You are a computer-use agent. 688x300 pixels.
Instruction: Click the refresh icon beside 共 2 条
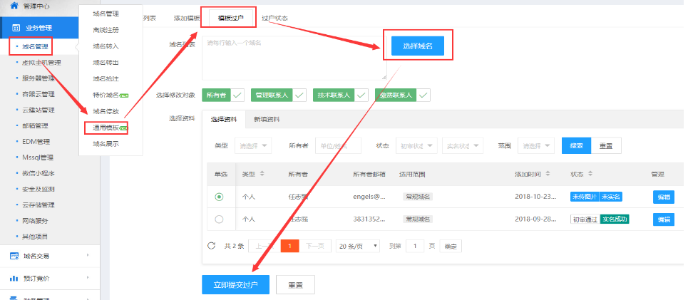pyautogui.click(x=211, y=246)
